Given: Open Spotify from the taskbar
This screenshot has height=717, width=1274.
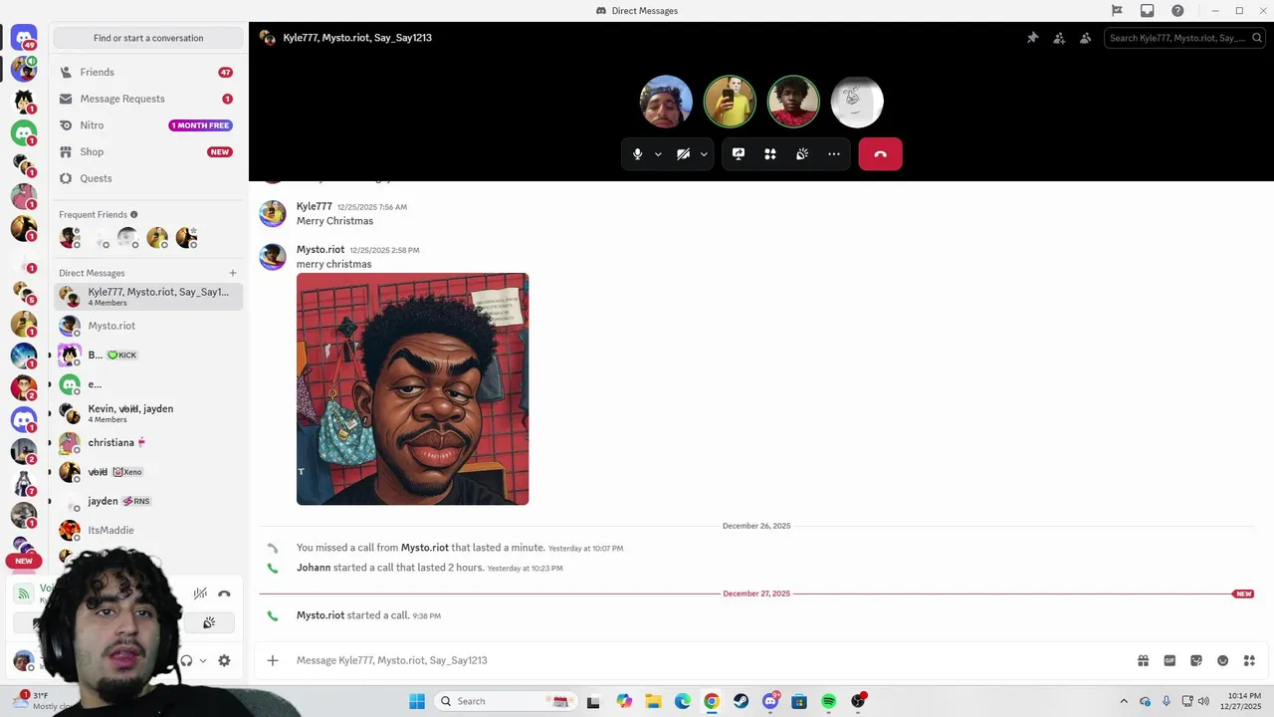Looking at the screenshot, I should coord(828,701).
